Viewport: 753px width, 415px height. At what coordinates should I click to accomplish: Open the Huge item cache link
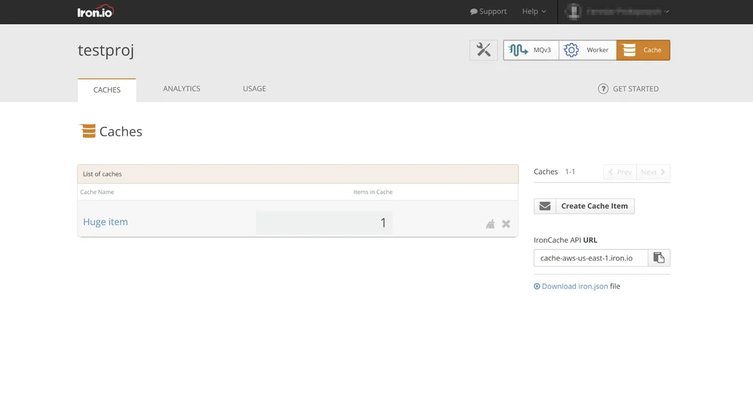[105, 222]
